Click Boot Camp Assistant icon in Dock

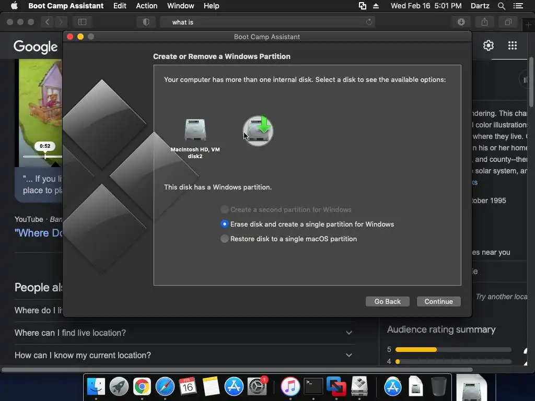click(x=359, y=386)
